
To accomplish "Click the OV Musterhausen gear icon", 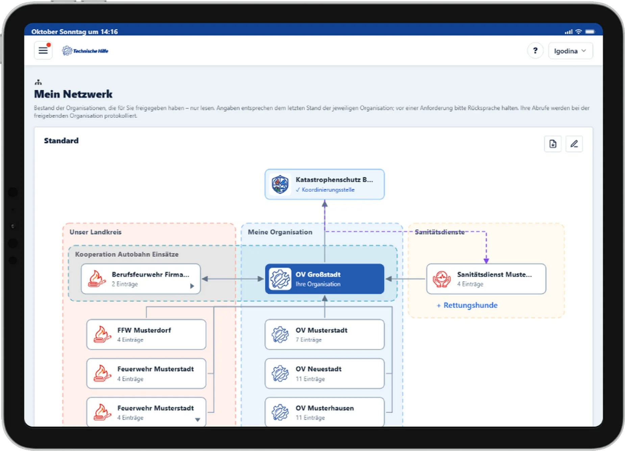I will pyautogui.click(x=280, y=412).
